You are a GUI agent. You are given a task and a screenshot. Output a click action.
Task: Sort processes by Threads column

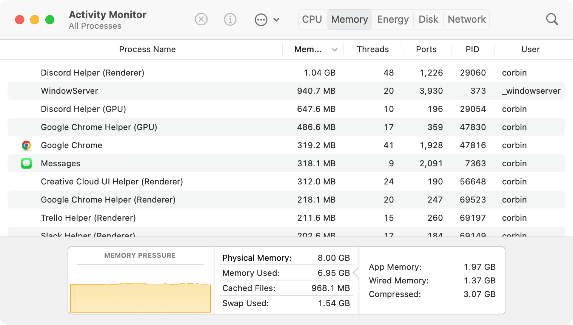373,50
